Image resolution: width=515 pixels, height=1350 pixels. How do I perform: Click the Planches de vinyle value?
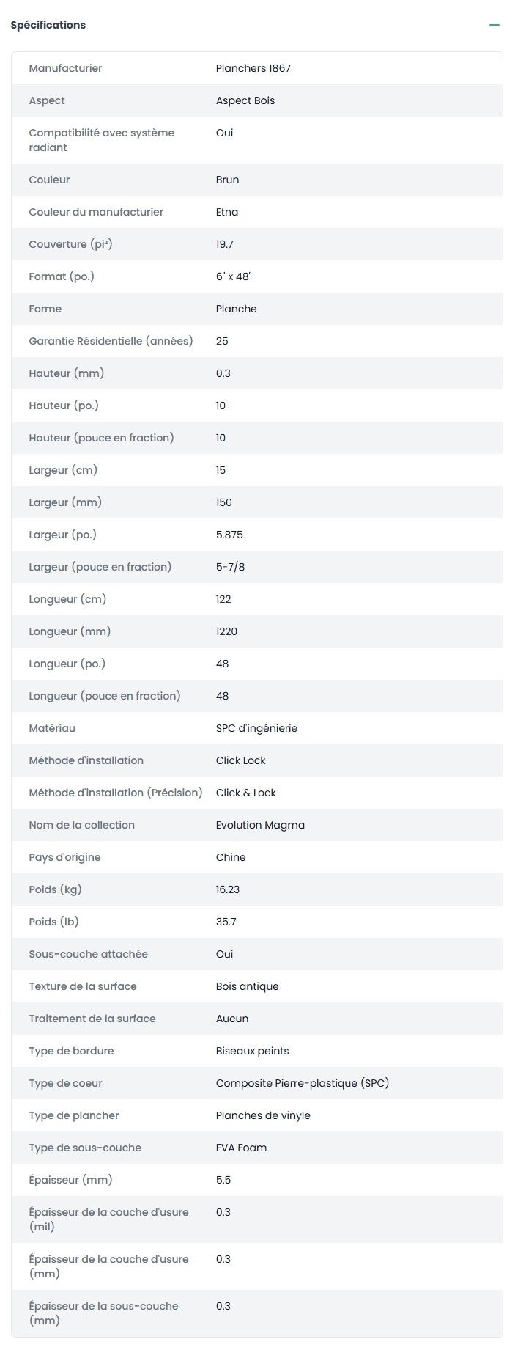coord(263,1115)
